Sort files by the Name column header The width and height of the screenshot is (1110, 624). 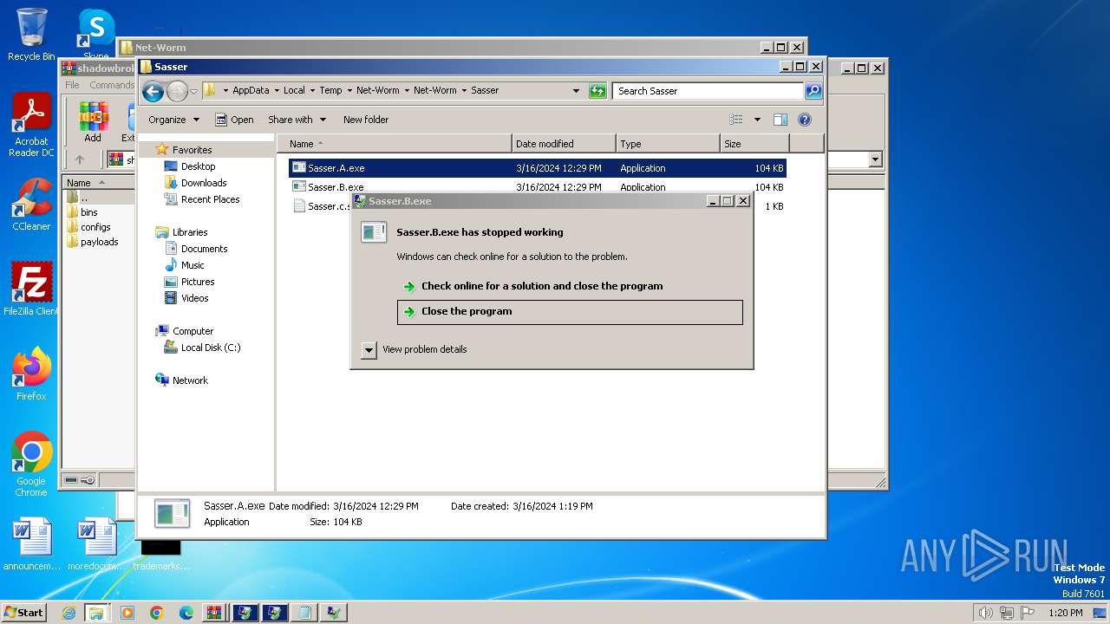point(395,144)
